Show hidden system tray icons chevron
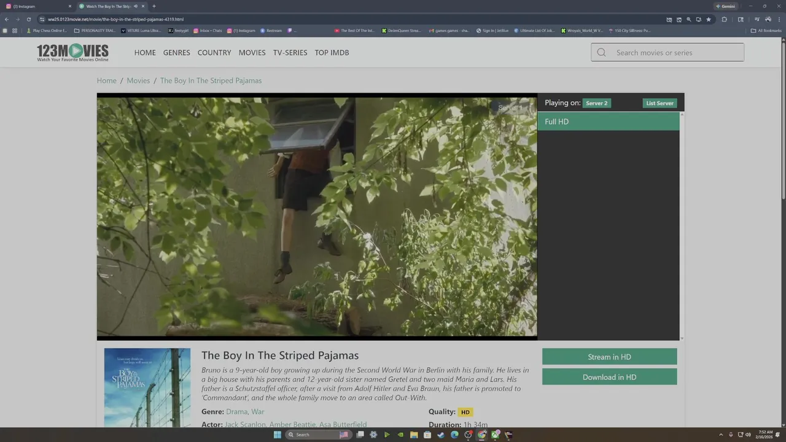786x442 pixels. coord(721,435)
